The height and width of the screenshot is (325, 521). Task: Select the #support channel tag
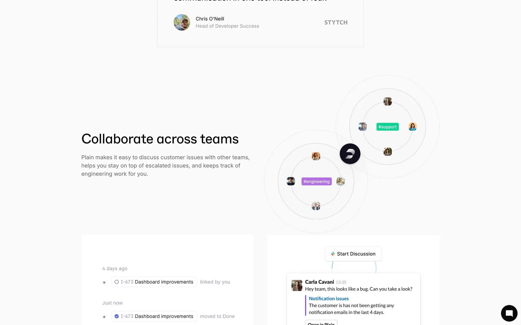(x=387, y=127)
